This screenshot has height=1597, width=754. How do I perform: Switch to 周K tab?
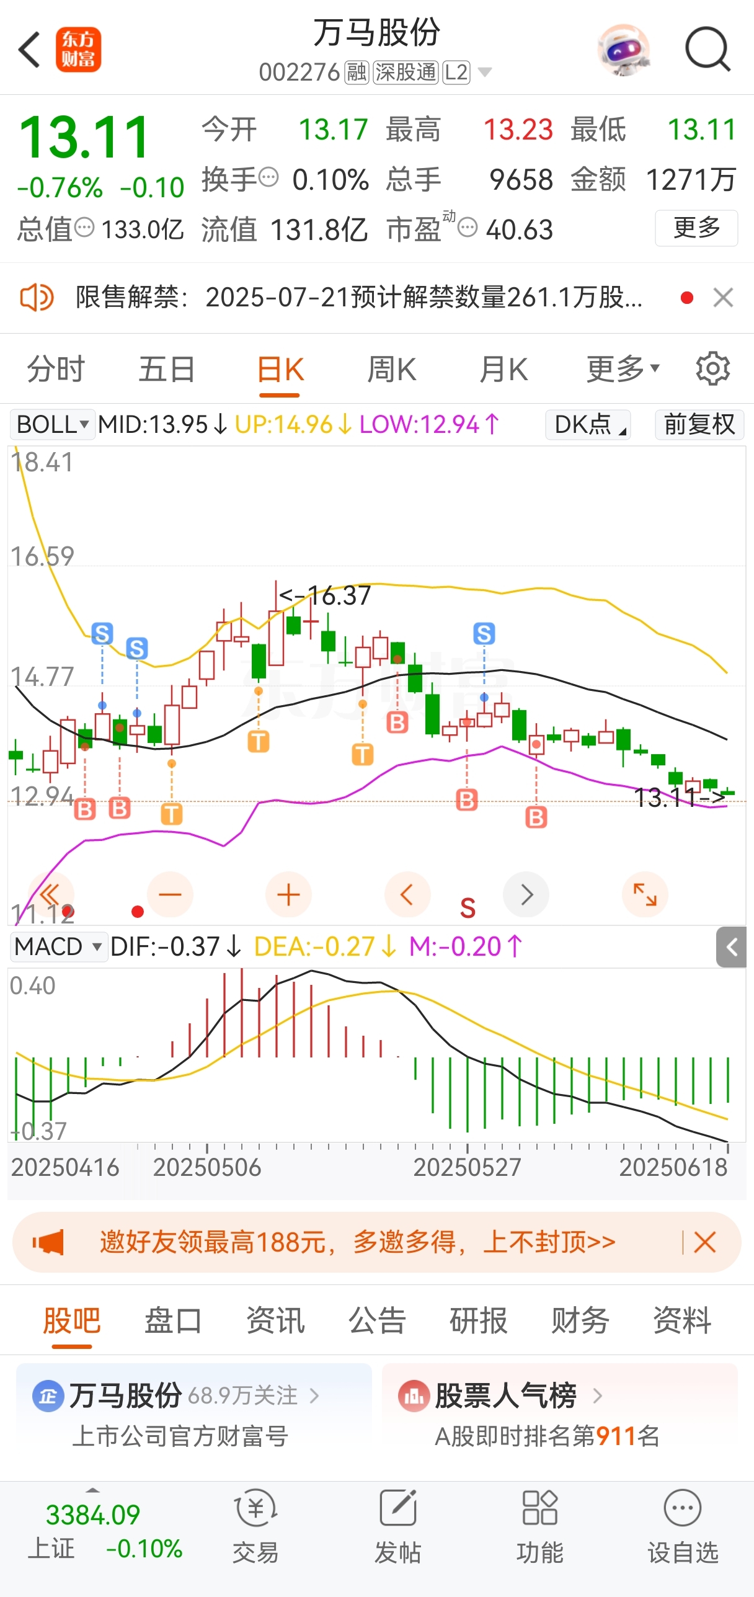click(392, 369)
